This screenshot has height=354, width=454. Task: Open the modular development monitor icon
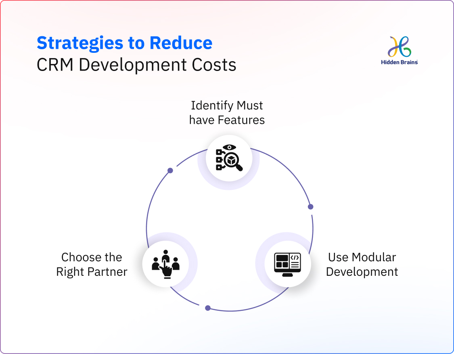pos(287,264)
